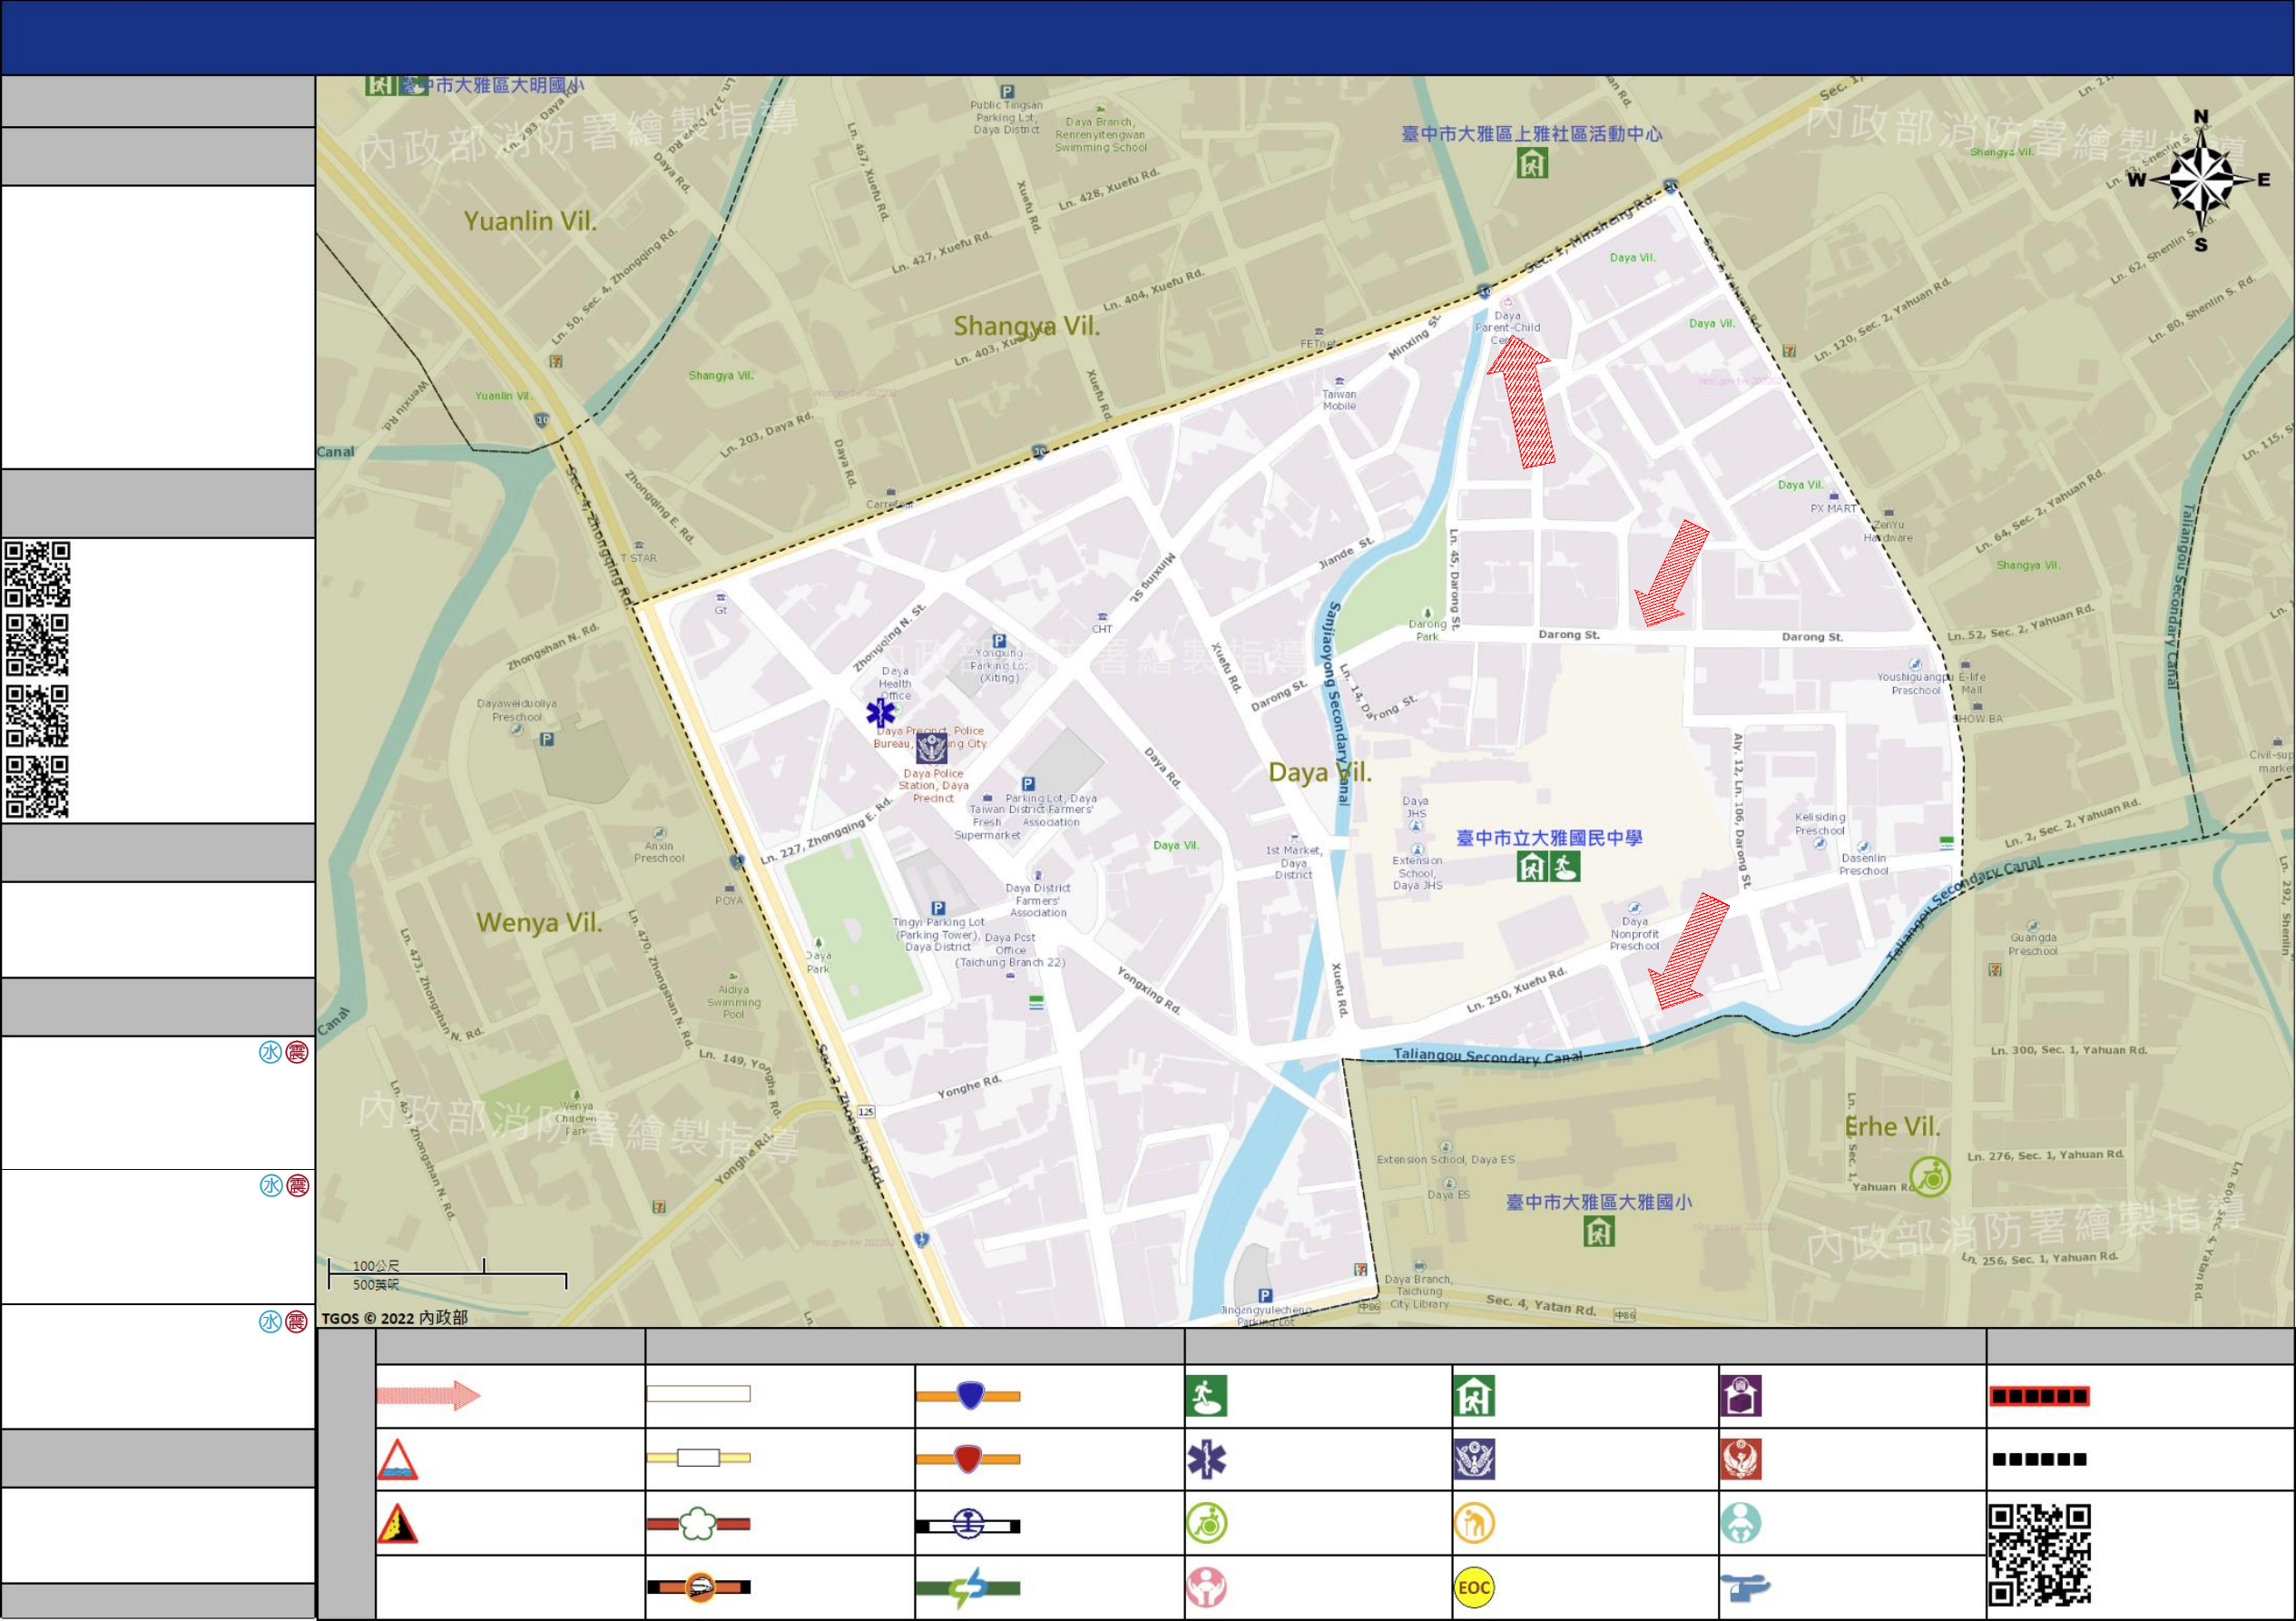Click the black dashed boundary line in legend
This screenshot has height=1621, width=2296.
(x=2039, y=1460)
